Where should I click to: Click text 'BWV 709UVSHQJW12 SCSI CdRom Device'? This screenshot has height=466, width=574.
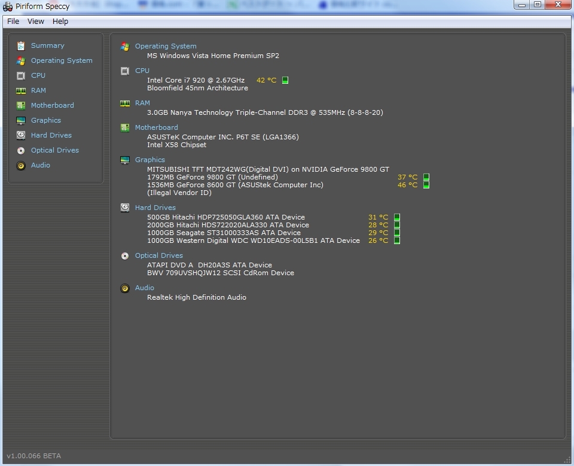221,273
